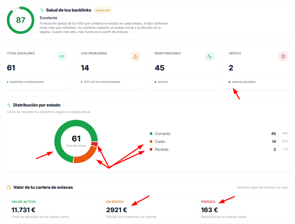
Task: Click the vatoel.com domain badge
Action: tap(103, 10)
